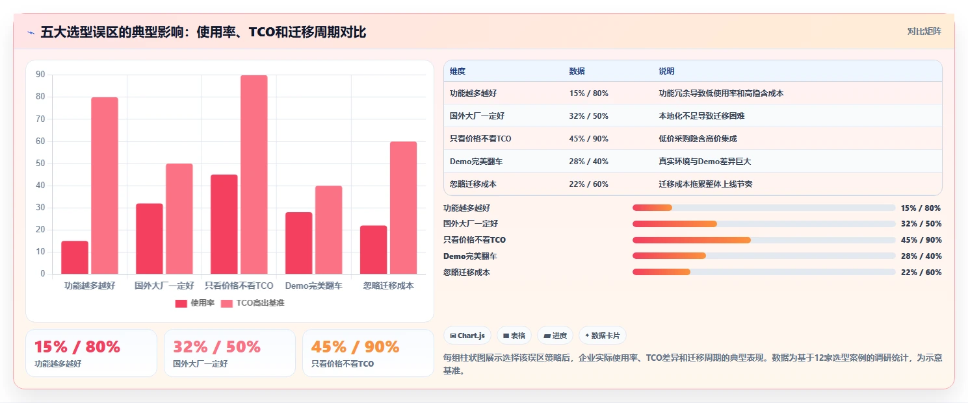Click the 对比矩阵 label
Screen dimensions: 968x403
coord(924,31)
